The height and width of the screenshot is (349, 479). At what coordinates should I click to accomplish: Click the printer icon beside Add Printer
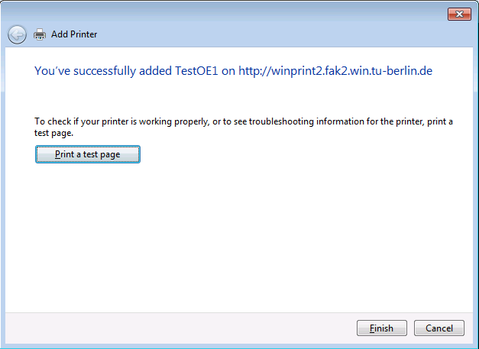tap(40, 34)
